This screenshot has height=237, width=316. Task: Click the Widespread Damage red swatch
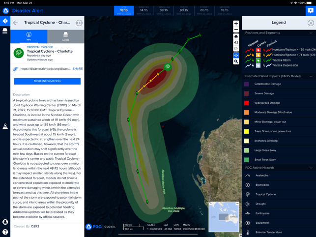[246, 103]
